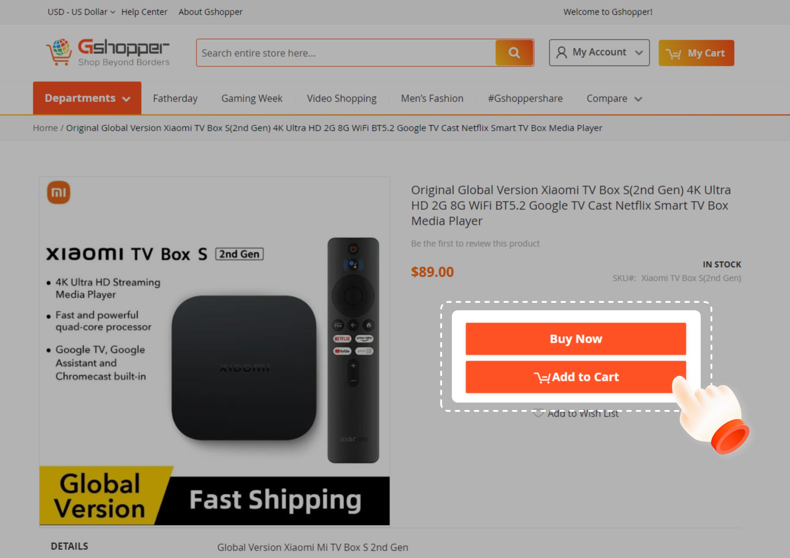This screenshot has width=790, height=558.
Task: Click the Add to Cart button
Action: 576,377
